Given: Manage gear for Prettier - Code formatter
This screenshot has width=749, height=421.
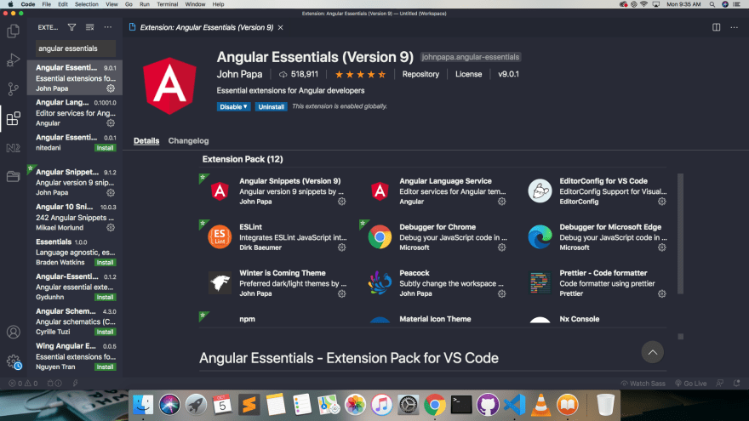Looking at the screenshot, I should (x=661, y=293).
